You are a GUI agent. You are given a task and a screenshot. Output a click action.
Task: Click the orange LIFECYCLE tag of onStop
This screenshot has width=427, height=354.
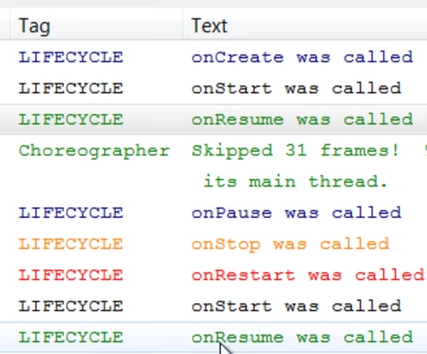[x=71, y=244]
